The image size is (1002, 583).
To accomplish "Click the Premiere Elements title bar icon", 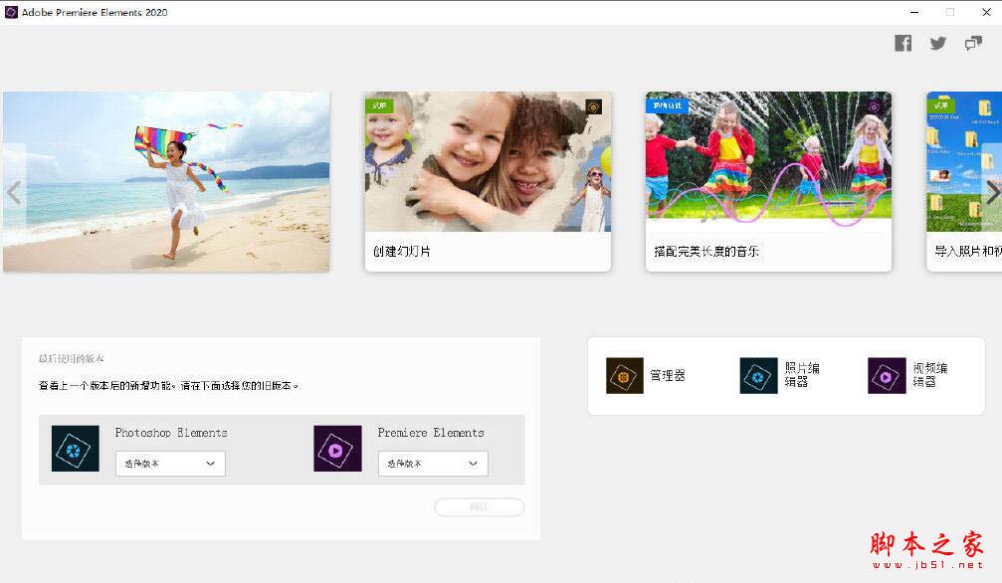I will (11, 12).
